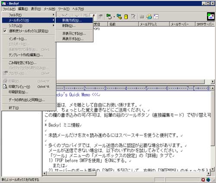
Task: Click the green mailbox settings toolbar icon
Action: pos(109,16)
